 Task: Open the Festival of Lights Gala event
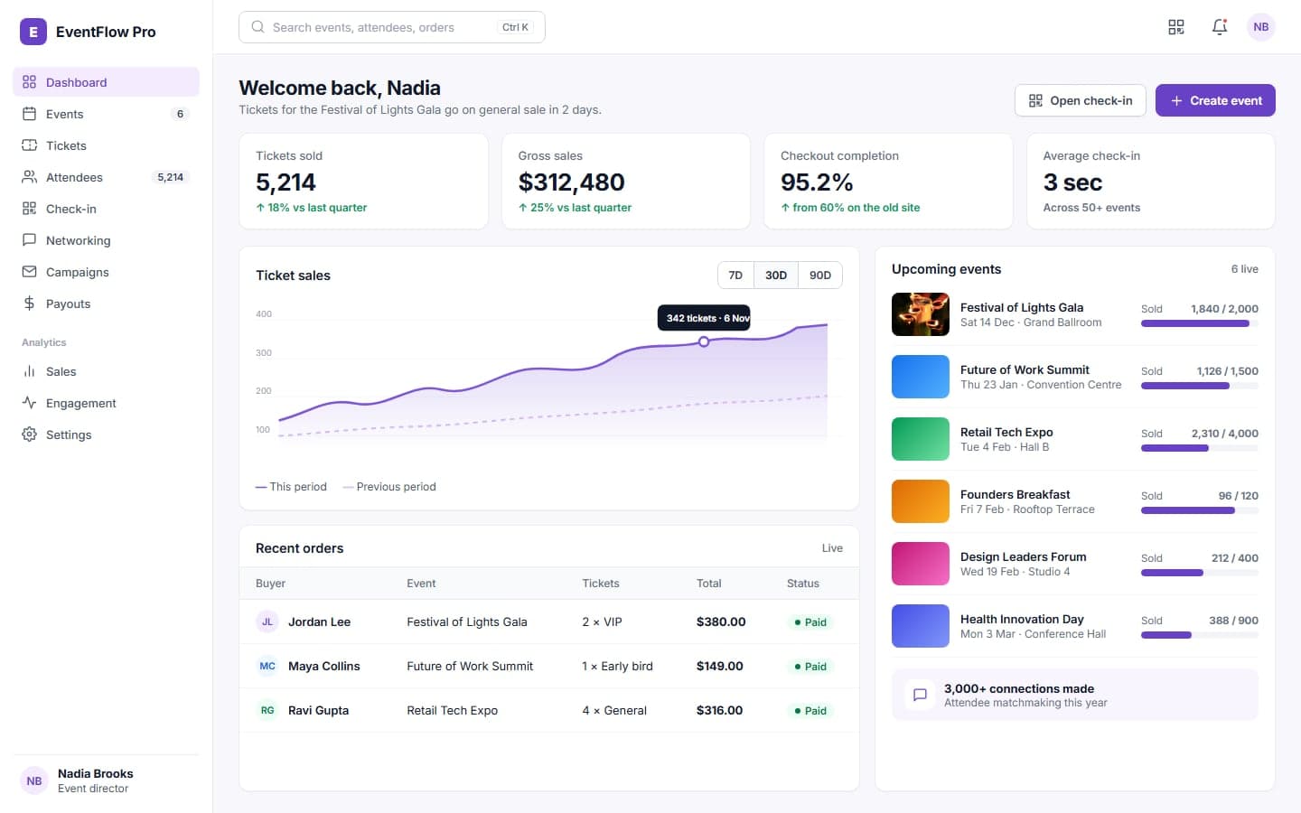[x=1075, y=314]
